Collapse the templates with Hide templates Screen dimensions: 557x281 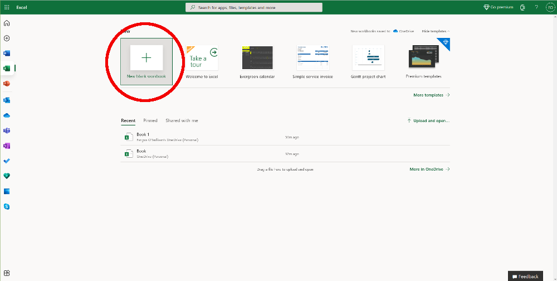click(436, 31)
